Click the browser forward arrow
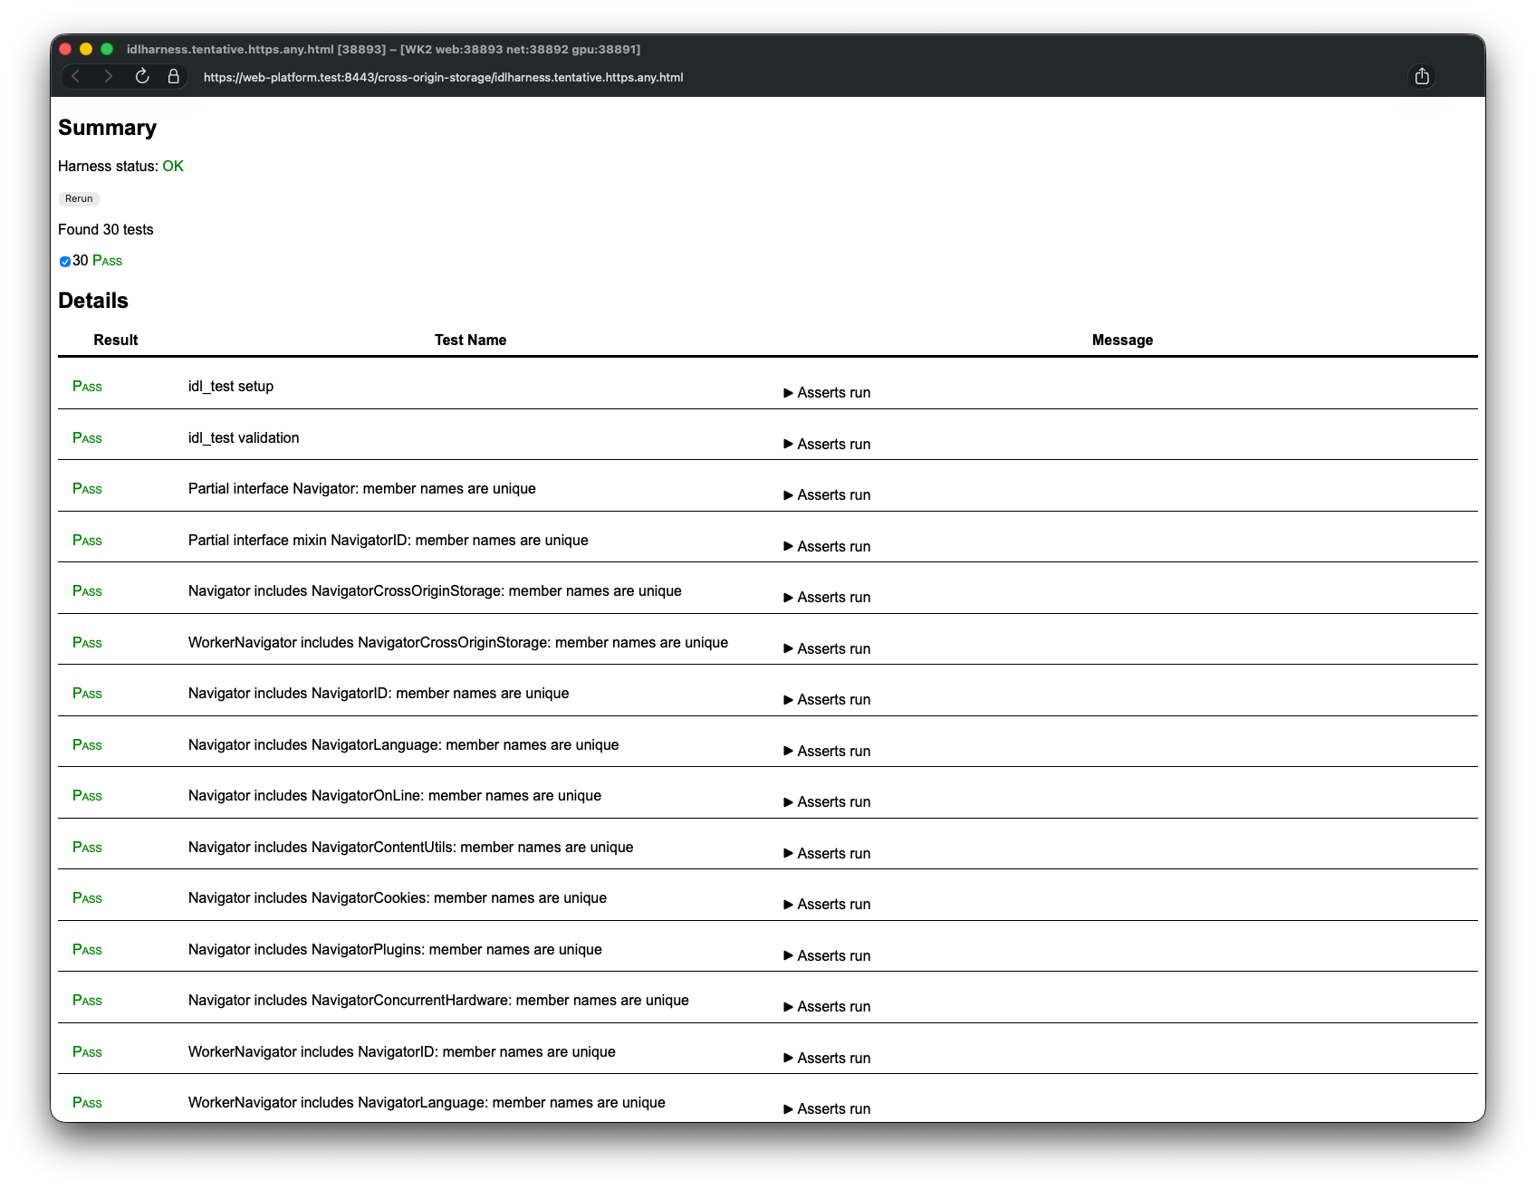Screen dimensions: 1536x1189 tap(109, 77)
